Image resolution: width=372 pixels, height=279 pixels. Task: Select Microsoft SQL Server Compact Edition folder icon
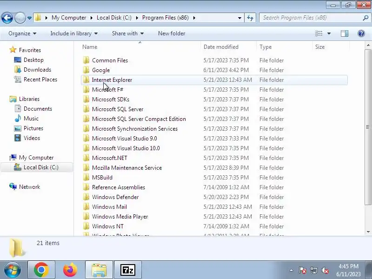[x=86, y=119]
